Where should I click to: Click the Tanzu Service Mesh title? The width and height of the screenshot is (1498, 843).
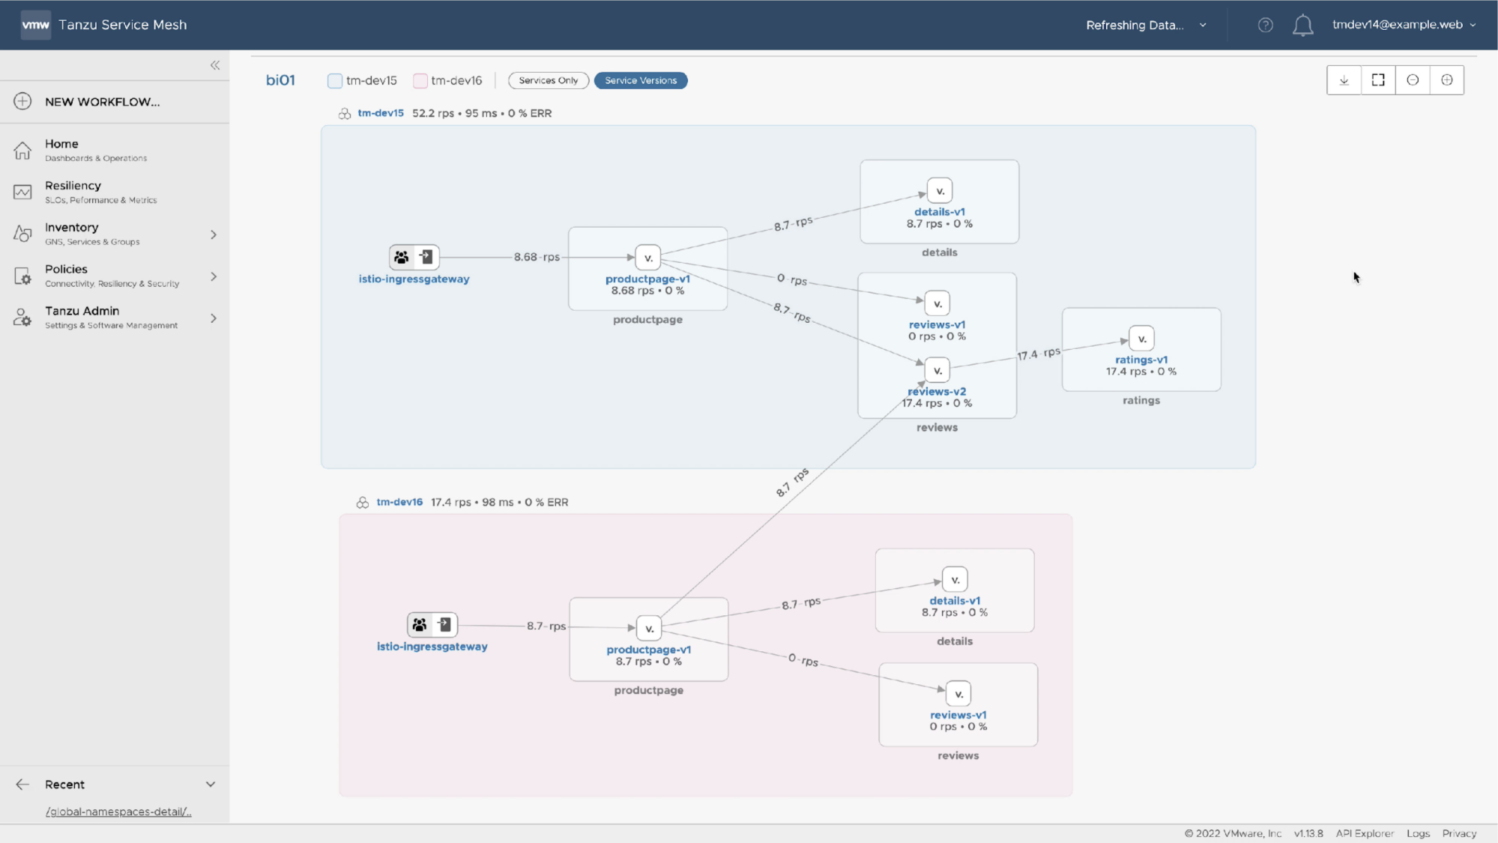pyautogui.click(x=123, y=24)
